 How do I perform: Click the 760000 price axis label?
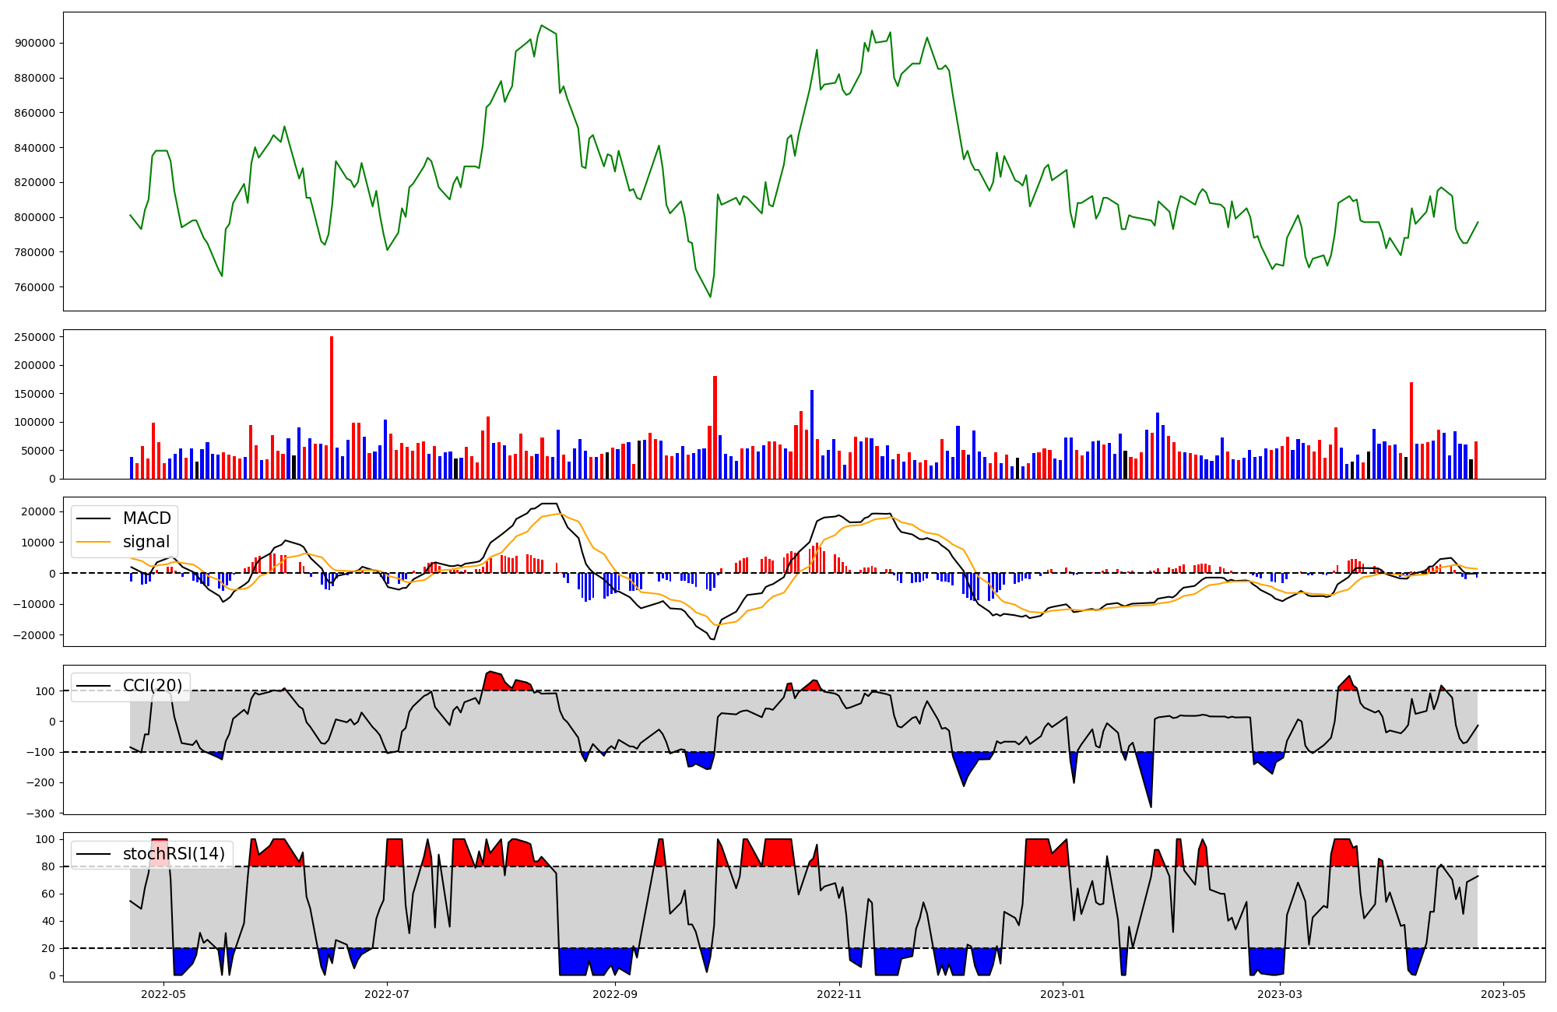[34, 287]
